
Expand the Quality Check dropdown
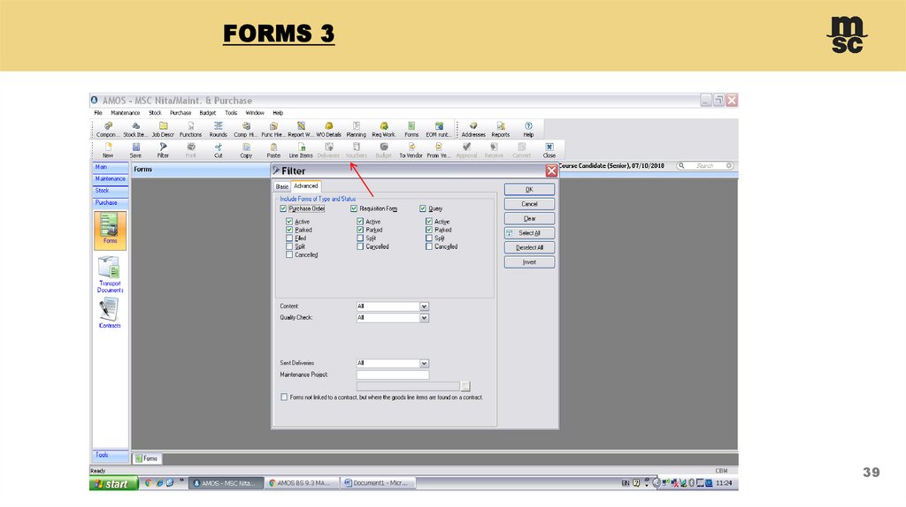424,318
